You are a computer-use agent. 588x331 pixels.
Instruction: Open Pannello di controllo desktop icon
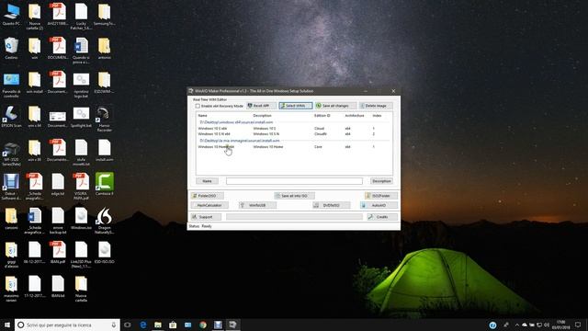[x=11, y=85]
